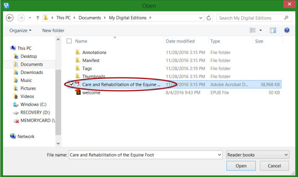Click the Up one level arrow
This screenshot has width=298, height=177.
38,18
